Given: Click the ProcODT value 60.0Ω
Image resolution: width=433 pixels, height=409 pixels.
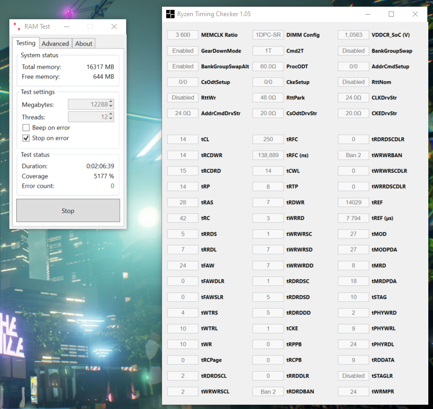Looking at the screenshot, I should pos(268,67).
